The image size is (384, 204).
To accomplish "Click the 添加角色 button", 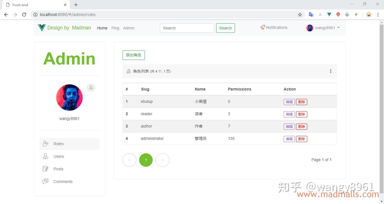I will point(134,55).
